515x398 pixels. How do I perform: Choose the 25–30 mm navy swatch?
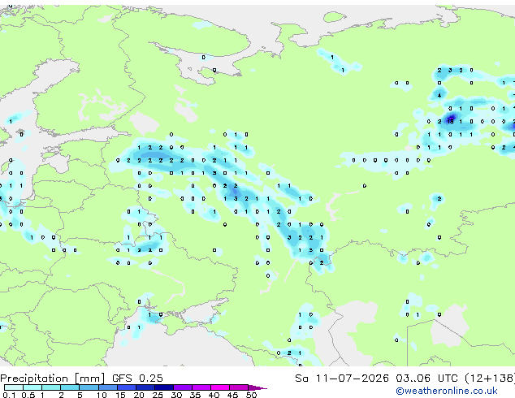(x=164, y=387)
